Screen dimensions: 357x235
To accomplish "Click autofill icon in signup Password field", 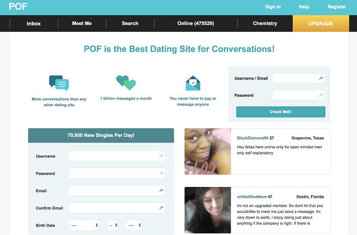I will [x=162, y=173].
